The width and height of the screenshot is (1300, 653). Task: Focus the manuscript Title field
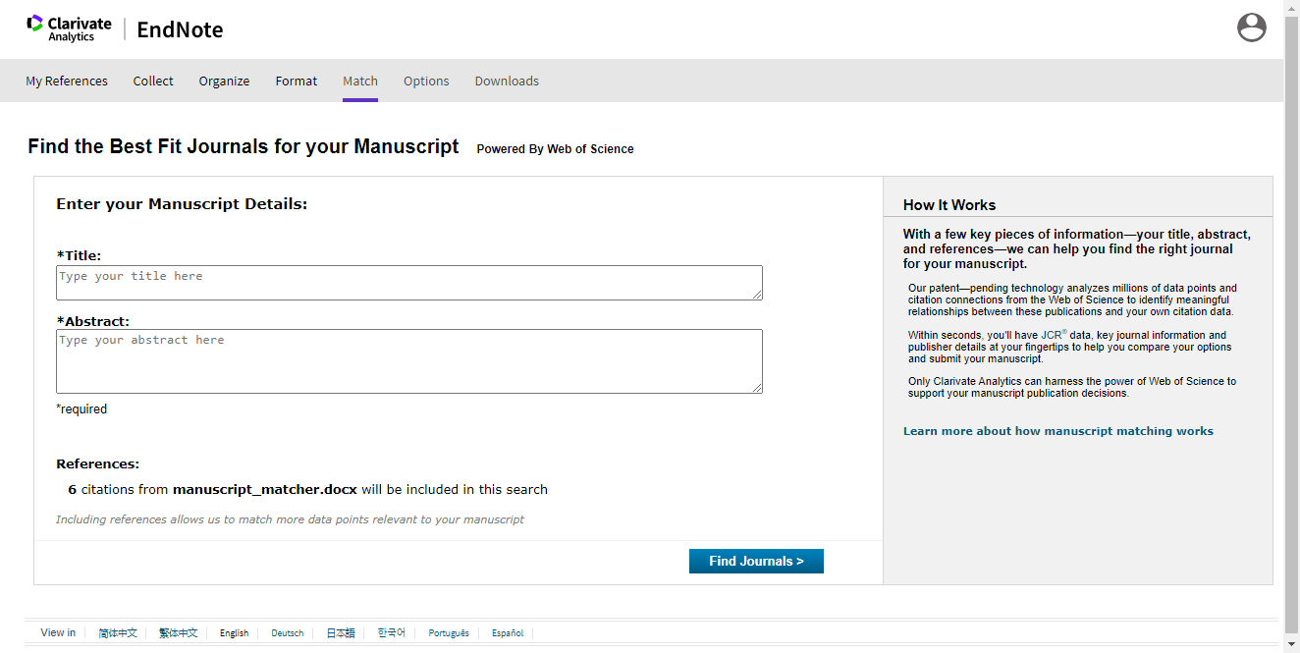(x=409, y=283)
